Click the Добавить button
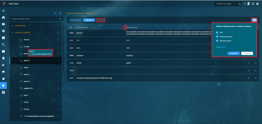This screenshot has width=262, height=124. (89, 20)
